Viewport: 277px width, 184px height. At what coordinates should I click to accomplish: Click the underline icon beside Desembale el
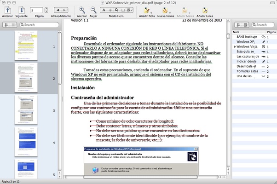coord(263,67)
